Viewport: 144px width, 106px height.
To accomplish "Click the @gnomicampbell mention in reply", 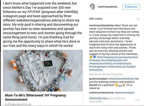I will [124, 93].
